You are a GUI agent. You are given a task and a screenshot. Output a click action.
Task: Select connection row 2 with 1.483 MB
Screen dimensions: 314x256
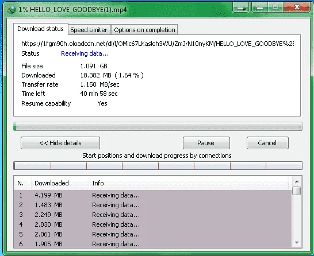click(x=153, y=205)
